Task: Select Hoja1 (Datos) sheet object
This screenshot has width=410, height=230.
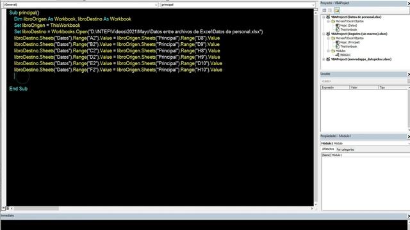Action: click(348, 26)
